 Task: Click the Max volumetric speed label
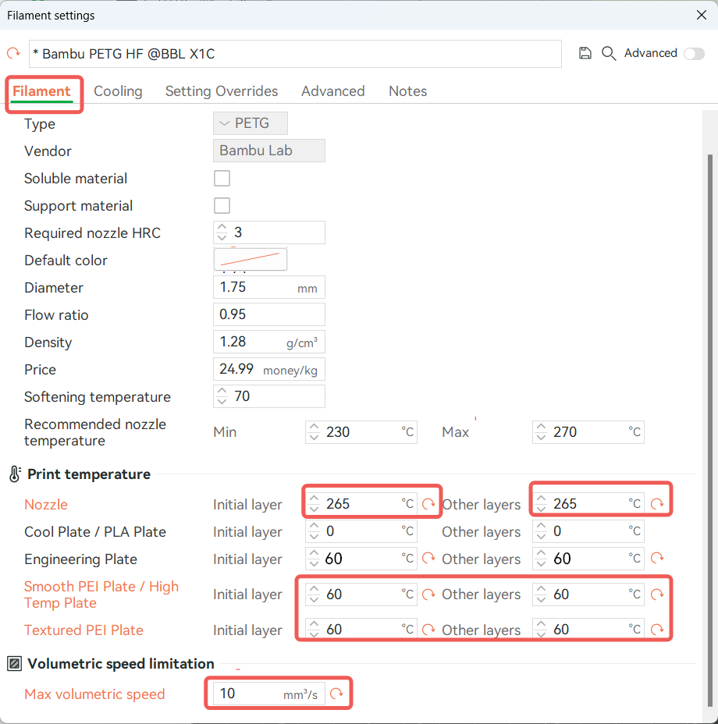(94, 694)
